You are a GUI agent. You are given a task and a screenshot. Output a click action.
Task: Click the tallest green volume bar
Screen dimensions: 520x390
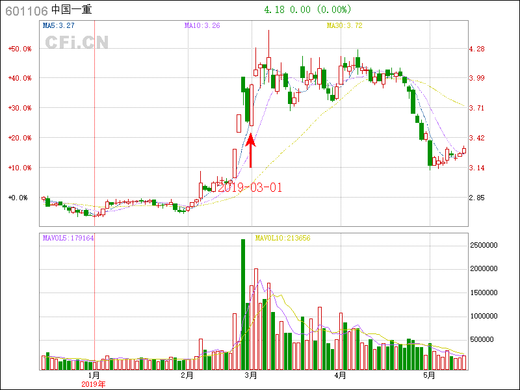[x=243, y=304]
